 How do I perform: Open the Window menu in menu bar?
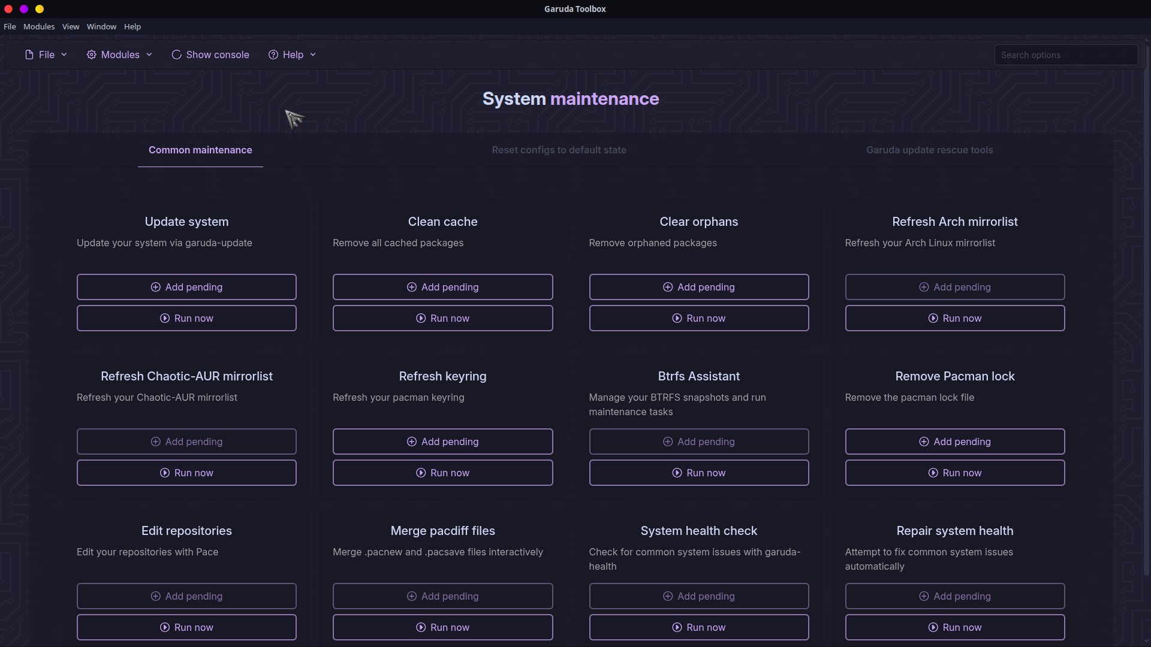[x=101, y=26]
